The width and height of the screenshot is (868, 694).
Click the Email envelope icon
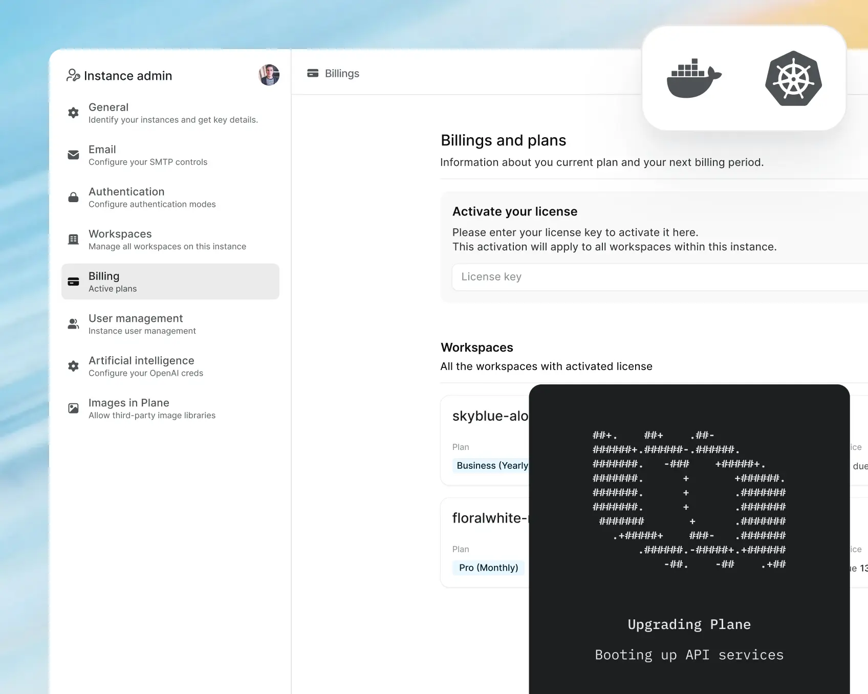[74, 155]
